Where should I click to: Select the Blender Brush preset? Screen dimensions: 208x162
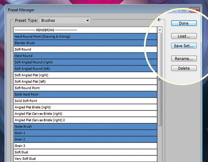tap(85, 43)
